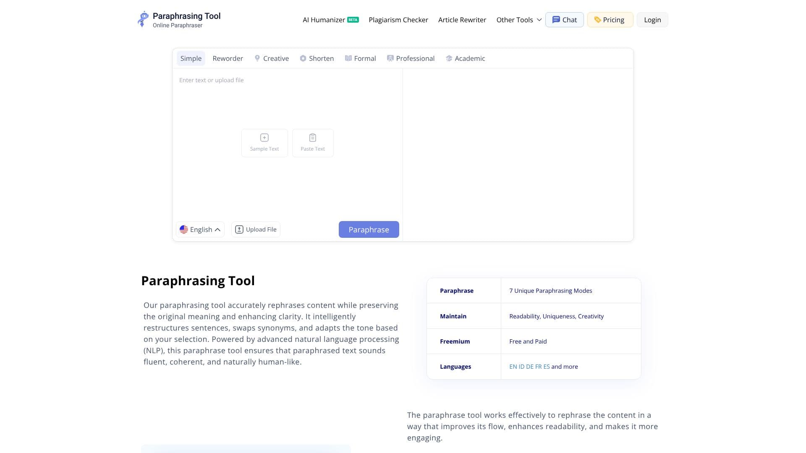Image resolution: width=806 pixels, height=453 pixels.
Task: Click the Chat speech bubble icon
Action: tap(556, 20)
